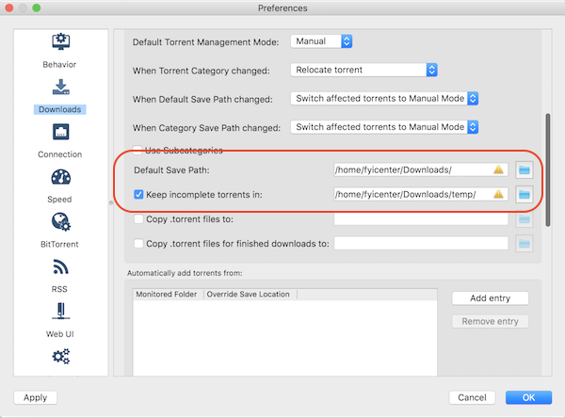Open the Connection network icon
This screenshot has height=418, width=565.
point(60,132)
